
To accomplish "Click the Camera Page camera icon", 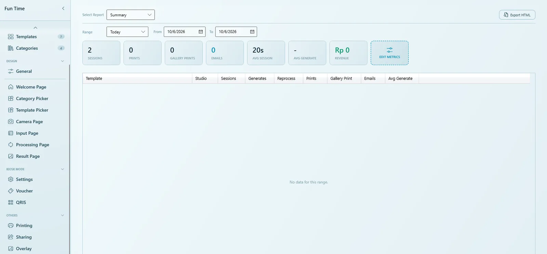I will tap(11, 122).
